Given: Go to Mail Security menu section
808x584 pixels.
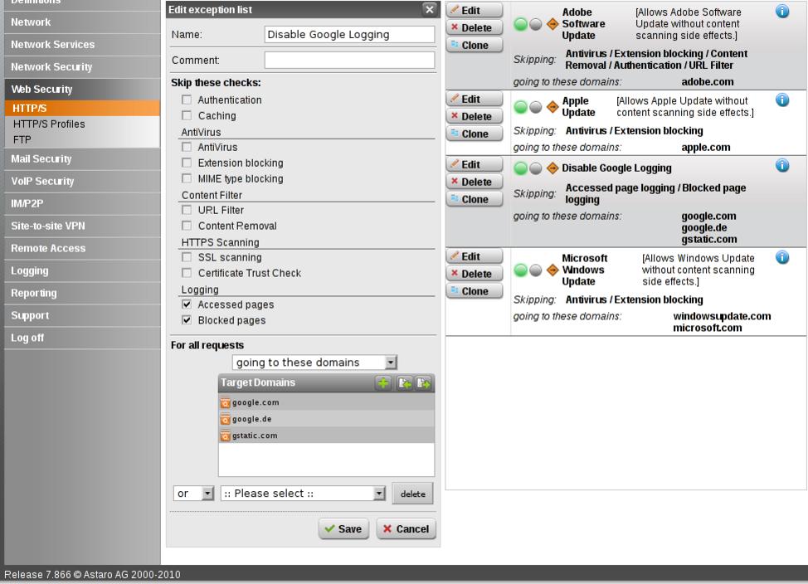Looking at the screenshot, I should coord(41,158).
